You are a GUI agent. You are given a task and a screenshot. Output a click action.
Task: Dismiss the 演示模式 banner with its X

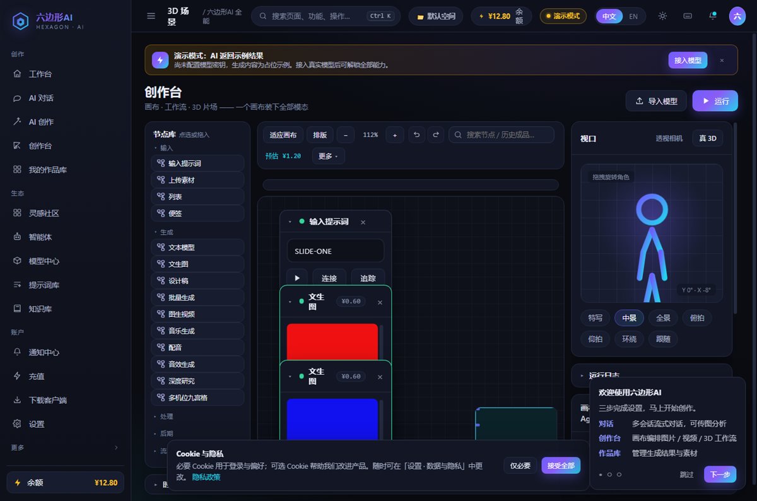(722, 61)
